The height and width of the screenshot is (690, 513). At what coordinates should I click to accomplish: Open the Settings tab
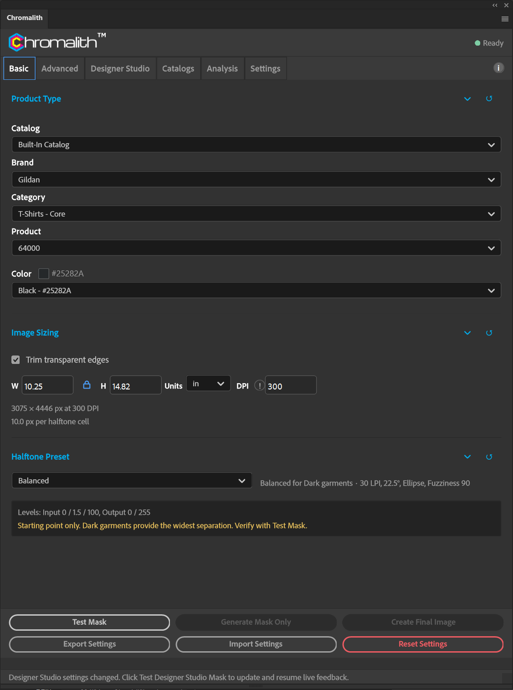pyautogui.click(x=265, y=68)
